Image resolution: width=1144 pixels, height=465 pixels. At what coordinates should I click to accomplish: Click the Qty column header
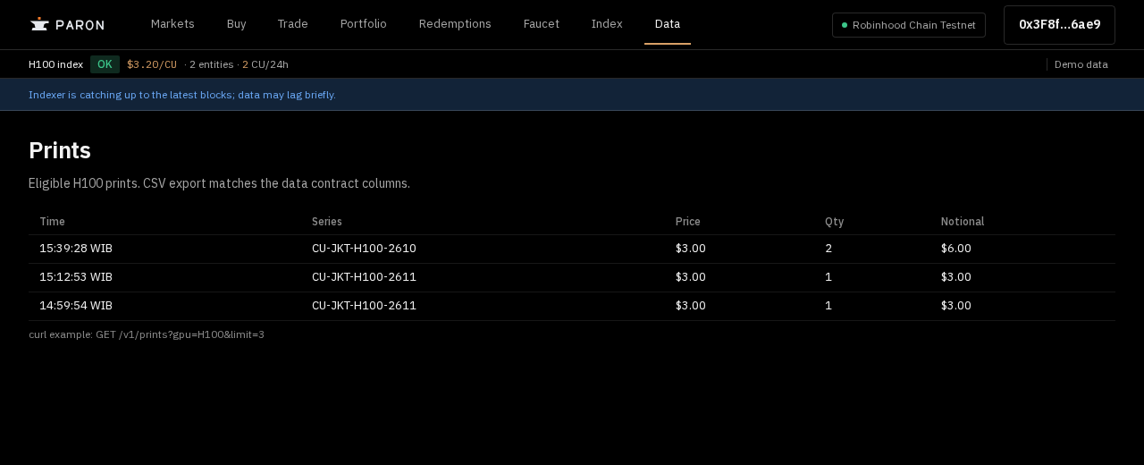pyautogui.click(x=835, y=222)
